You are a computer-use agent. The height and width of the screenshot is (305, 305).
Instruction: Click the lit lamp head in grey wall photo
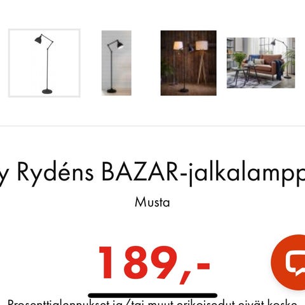[119, 44]
